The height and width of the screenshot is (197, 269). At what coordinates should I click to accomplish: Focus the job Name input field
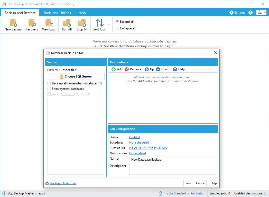coord(173,159)
